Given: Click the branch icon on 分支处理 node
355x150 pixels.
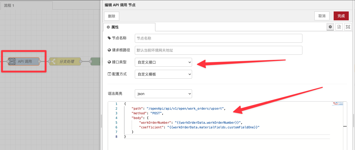Looking at the screenshot, I should [x=53, y=61].
